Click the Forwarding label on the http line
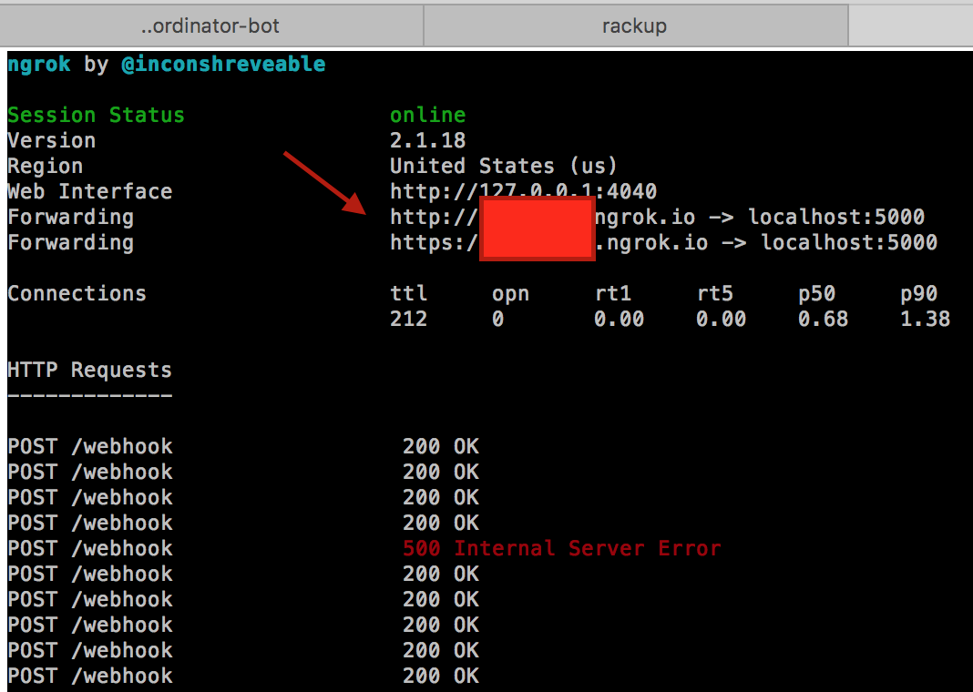This screenshot has width=973, height=692. [x=71, y=217]
